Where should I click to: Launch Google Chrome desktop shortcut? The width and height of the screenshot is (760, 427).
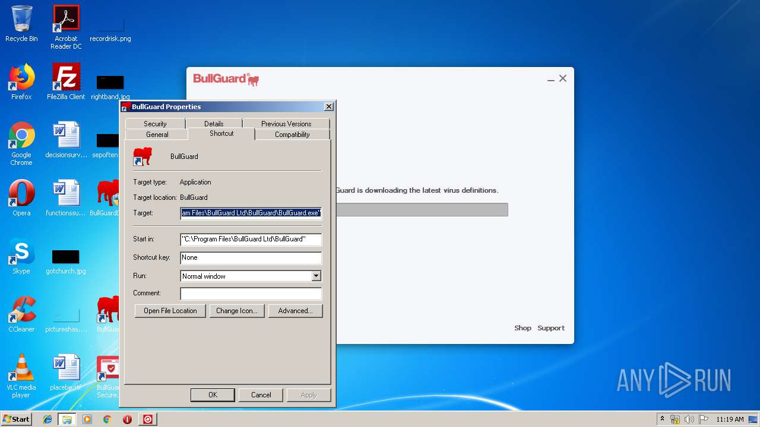click(x=21, y=144)
